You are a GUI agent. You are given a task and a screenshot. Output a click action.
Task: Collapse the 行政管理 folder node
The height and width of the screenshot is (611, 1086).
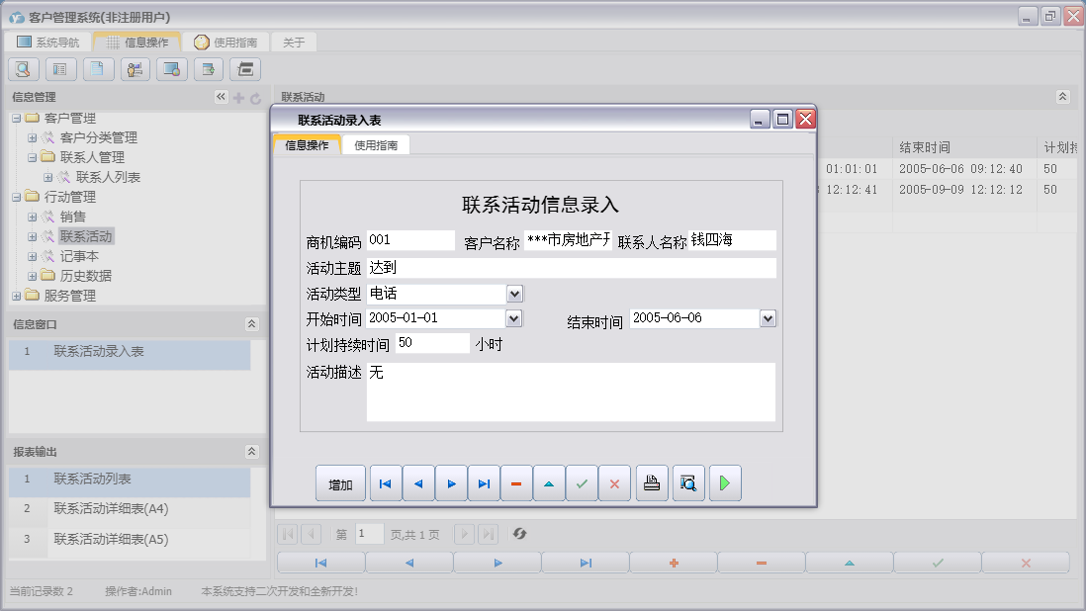click(x=18, y=196)
